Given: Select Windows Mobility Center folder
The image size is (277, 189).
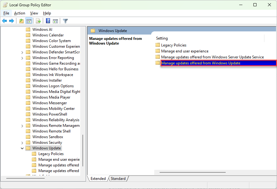Looking at the screenshot, I should [54, 109].
